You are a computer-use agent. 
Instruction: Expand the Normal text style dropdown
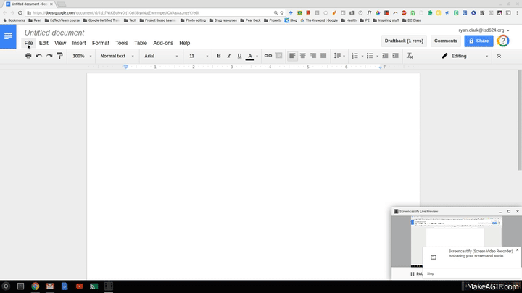pos(116,56)
